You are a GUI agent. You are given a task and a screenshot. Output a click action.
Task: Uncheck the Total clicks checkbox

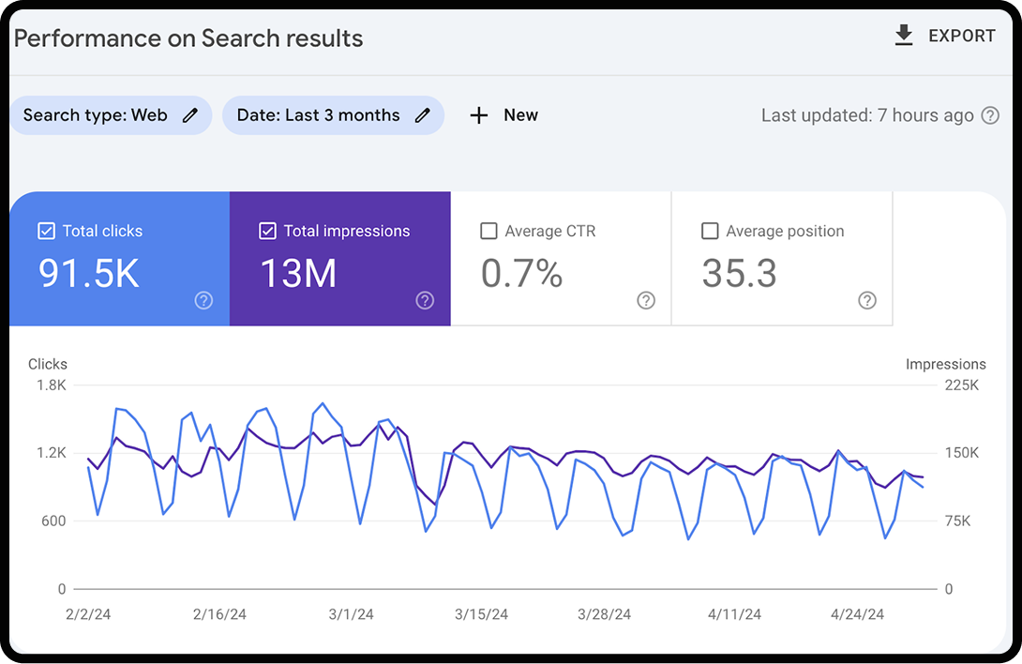[46, 230]
